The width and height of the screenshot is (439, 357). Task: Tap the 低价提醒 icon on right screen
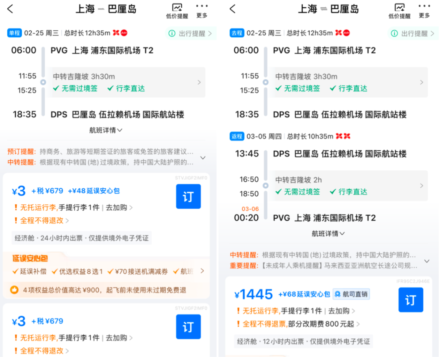pyautogui.click(x=400, y=10)
